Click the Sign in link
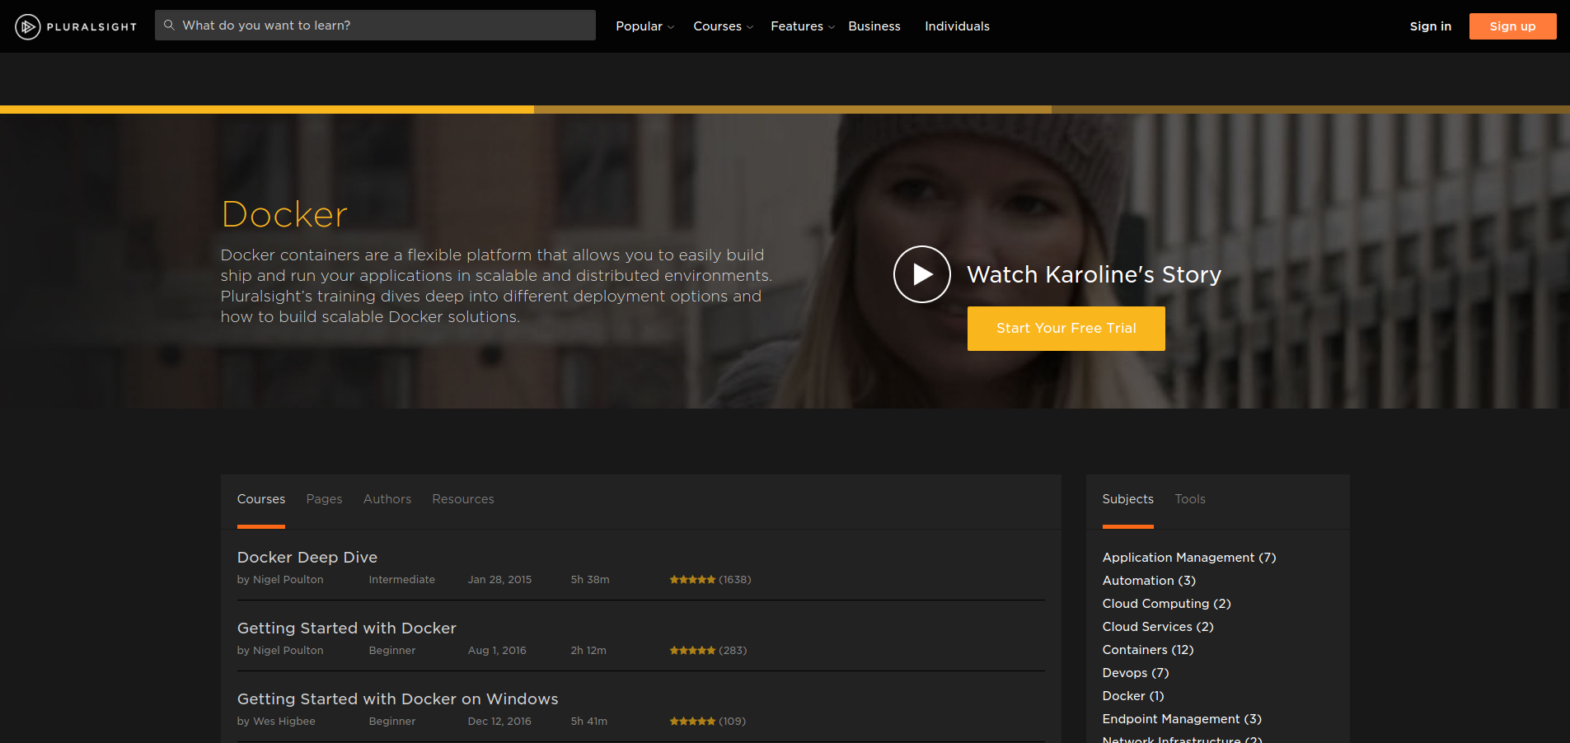Image resolution: width=1570 pixels, height=743 pixels. tap(1430, 26)
